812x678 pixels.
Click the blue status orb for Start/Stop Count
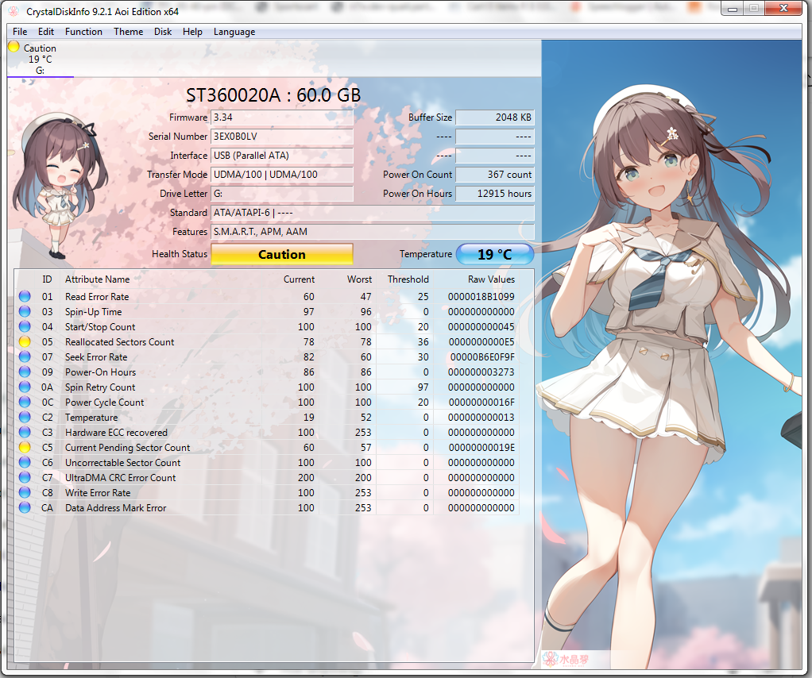(x=25, y=326)
